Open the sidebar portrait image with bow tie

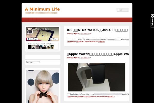click(x=43, y=87)
